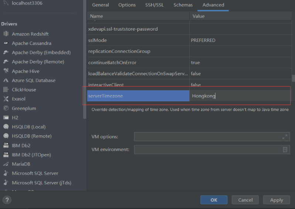Switch to the Options tab
Viewport: 295px width, 209px height.
(127, 5)
